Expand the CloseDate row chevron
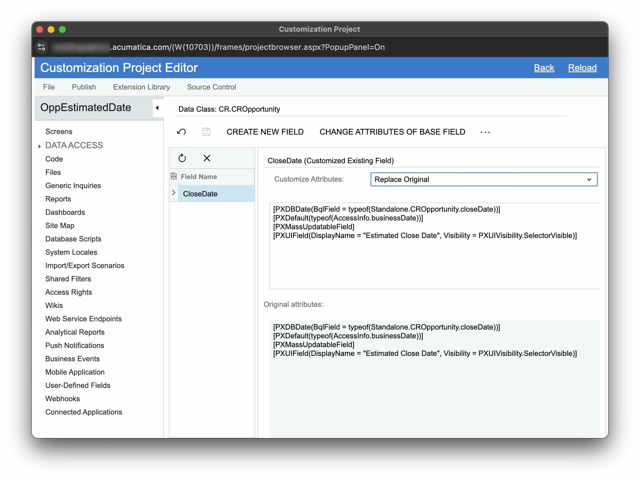The image size is (640, 480). pos(173,193)
